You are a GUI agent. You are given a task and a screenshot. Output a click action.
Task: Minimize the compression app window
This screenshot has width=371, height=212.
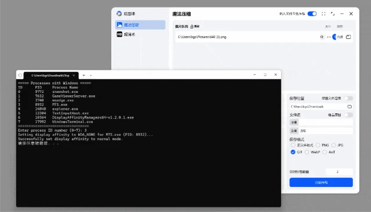click(x=342, y=14)
